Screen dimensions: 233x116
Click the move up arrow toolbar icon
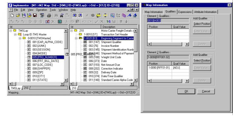pyautogui.click(x=121, y=22)
